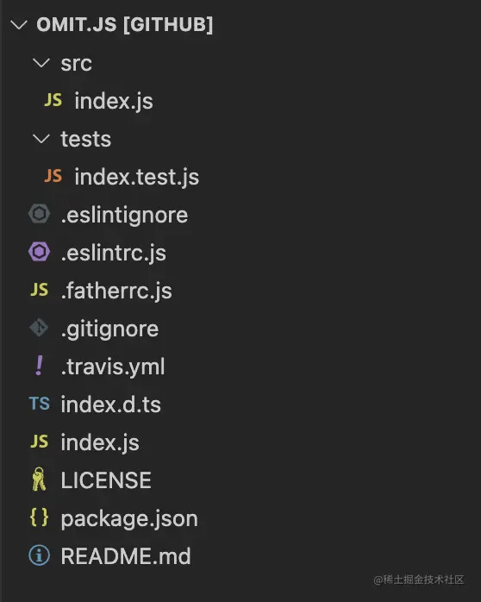481x602 pixels.
Task: Click the TS icon beside index.d.ts
Action: [39, 404]
